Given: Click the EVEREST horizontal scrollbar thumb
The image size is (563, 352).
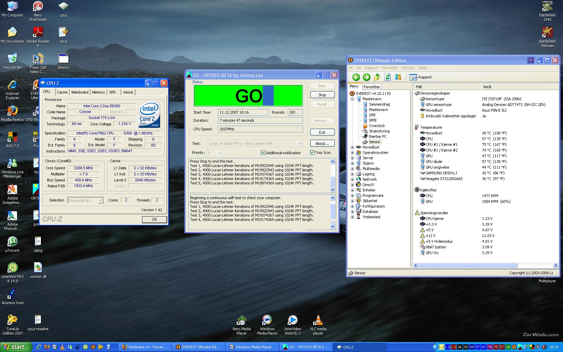Looking at the screenshot, I should click(468, 265).
